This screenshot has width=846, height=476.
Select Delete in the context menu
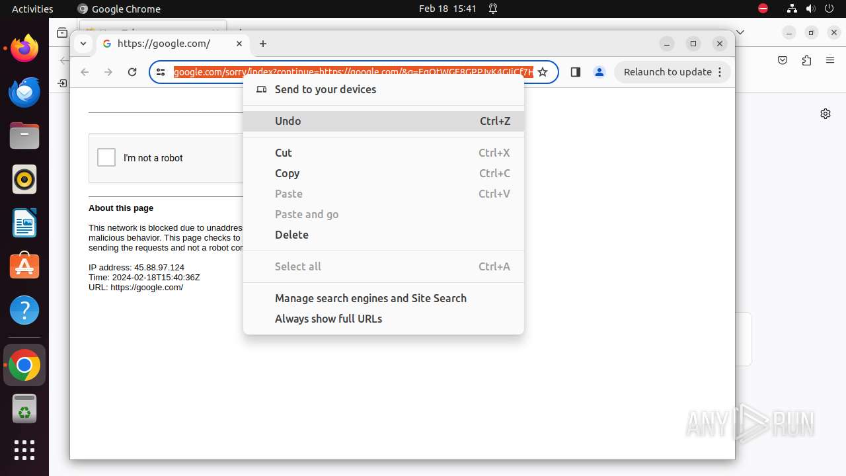pyautogui.click(x=383, y=235)
